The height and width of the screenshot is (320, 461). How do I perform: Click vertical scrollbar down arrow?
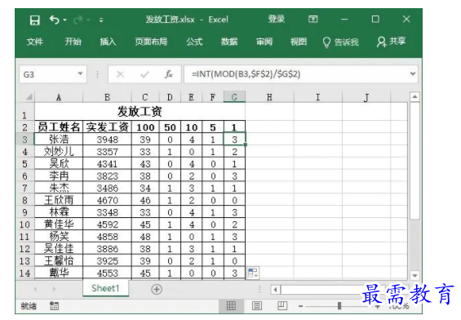pos(414,275)
